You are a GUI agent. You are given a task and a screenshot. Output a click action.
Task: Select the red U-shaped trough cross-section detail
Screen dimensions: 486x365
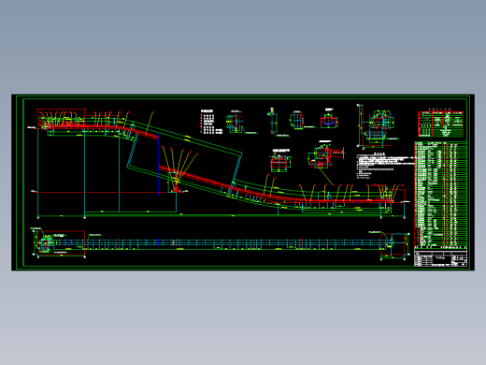329,121
